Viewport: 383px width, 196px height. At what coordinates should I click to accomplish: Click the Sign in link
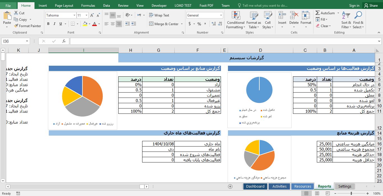(x=354, y=5)
